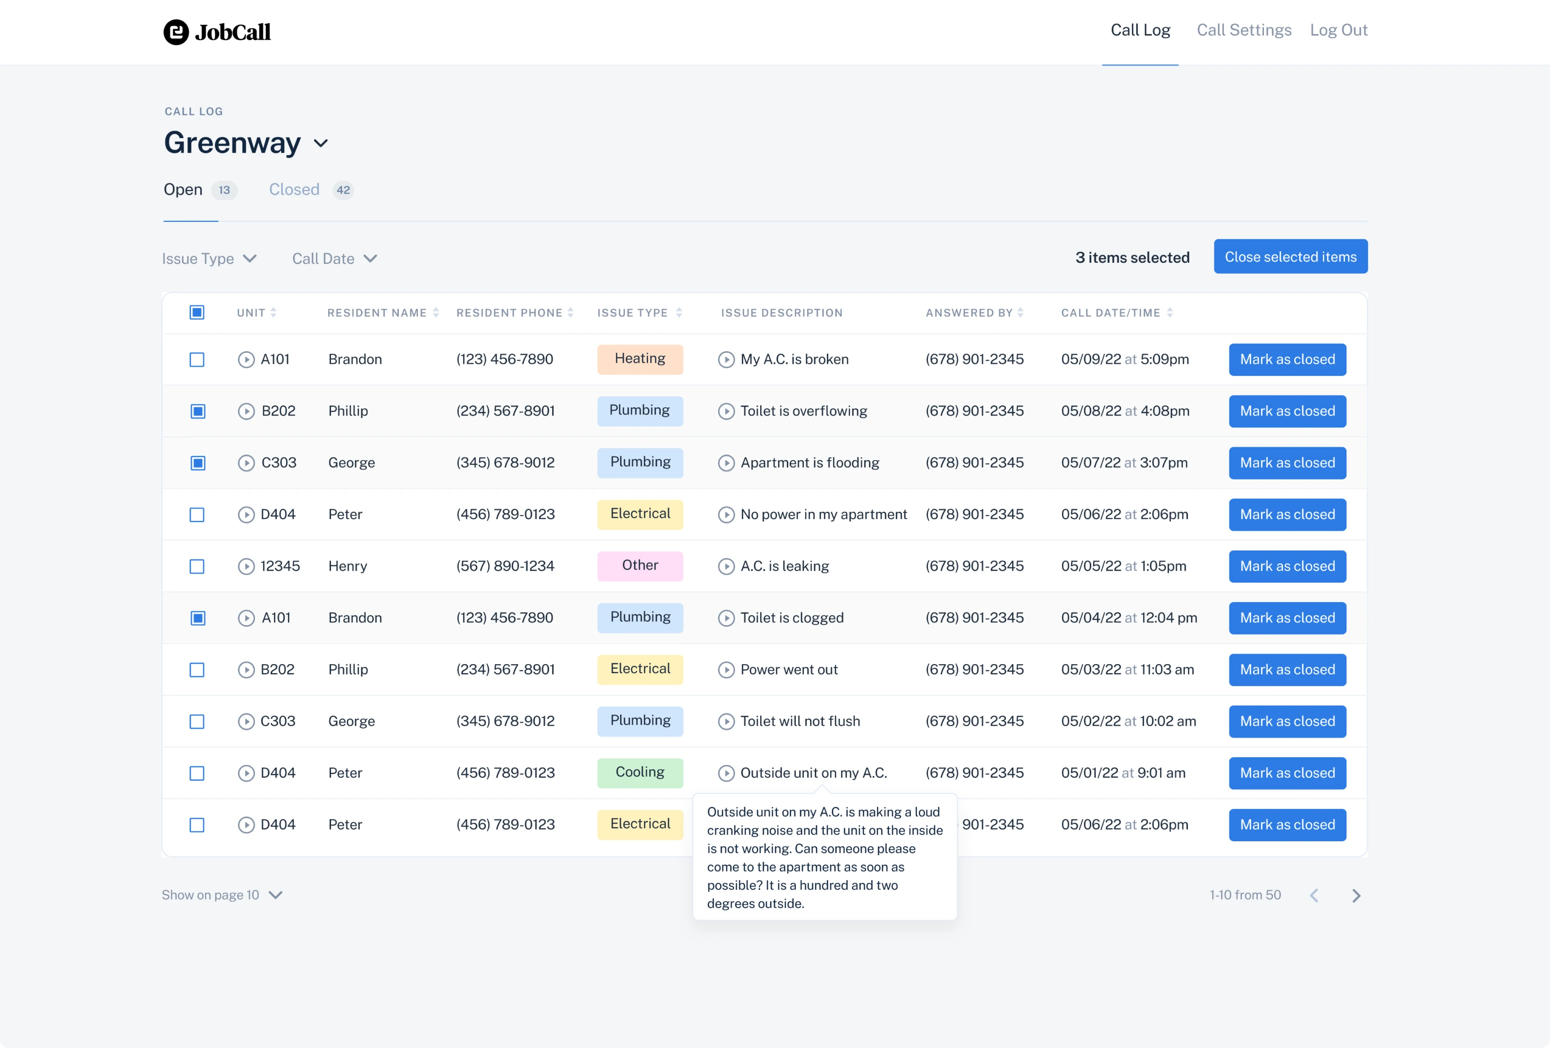The width and height of the screenshot is (1550, 1048).
Task: Open the 'Show on page 10' selector
Action: (223, 895)
